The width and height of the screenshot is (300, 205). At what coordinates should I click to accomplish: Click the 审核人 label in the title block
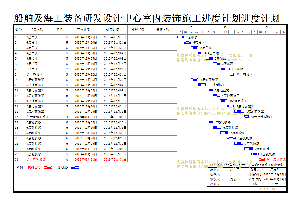tap(215, 179)
